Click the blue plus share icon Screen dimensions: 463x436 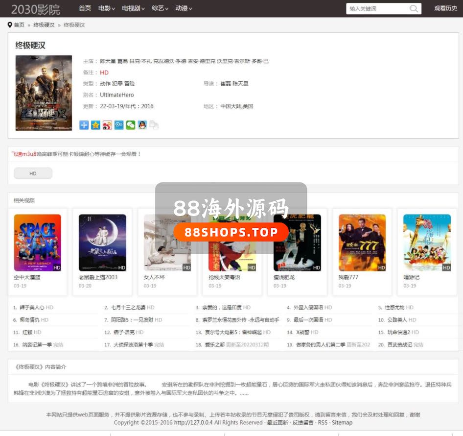(x=84, y=125)
